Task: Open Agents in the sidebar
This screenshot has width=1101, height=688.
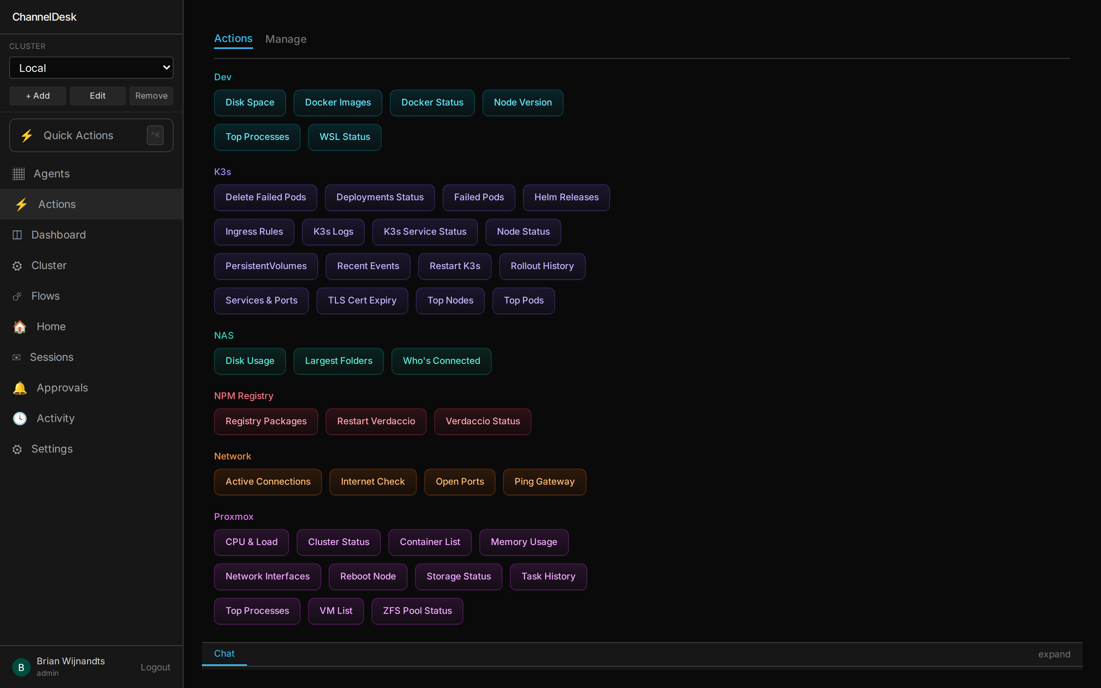Action: (x=91, y=174)
